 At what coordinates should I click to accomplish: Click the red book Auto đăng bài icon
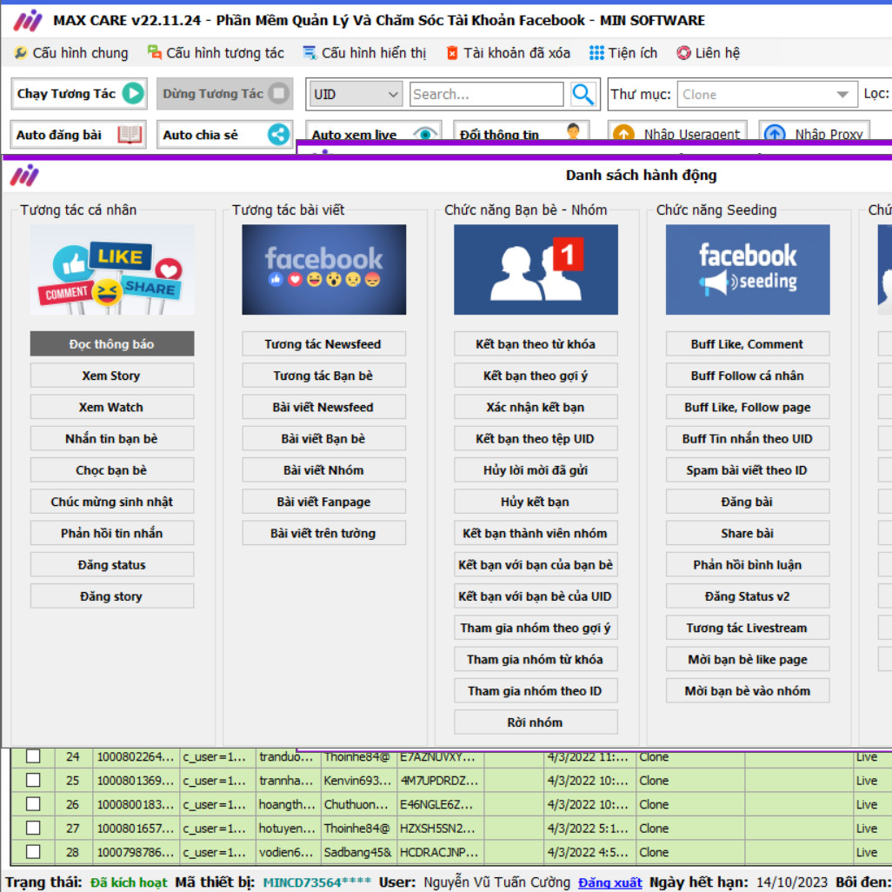[x=130, y=135]
